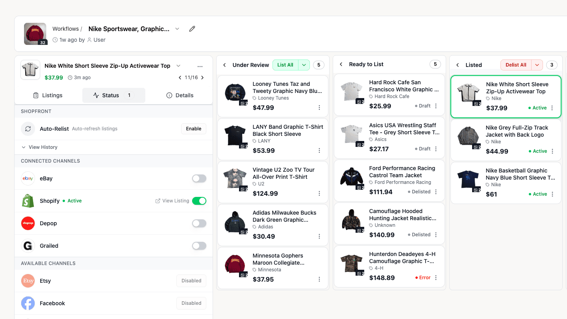This screenshot has height=319, width=567.
Task: Select the Vintage U2 Zoo TV Tour title
Action: tap(283, 173)
